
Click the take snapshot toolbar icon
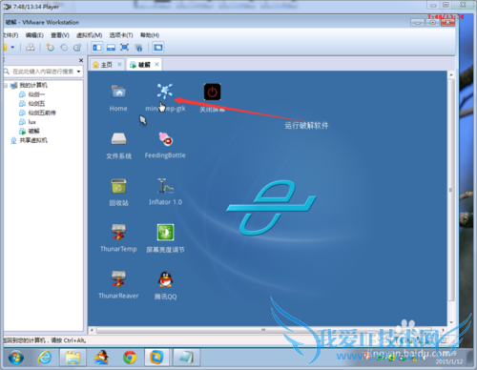coord(51,48)
